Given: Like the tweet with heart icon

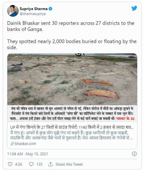Looking at the screenshot, I should point(10,164).
